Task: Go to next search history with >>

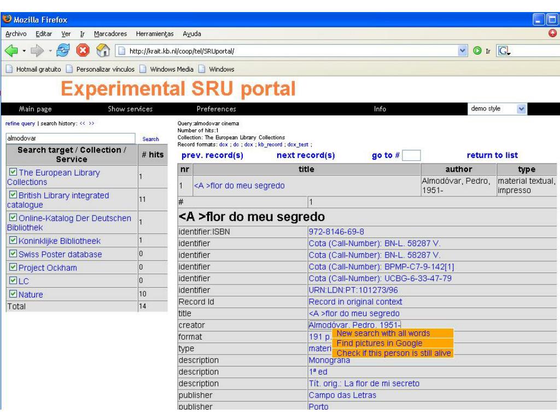Action: [x=91, y=123]
